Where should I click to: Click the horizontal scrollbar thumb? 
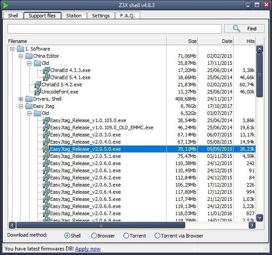(x=101, y=225)
